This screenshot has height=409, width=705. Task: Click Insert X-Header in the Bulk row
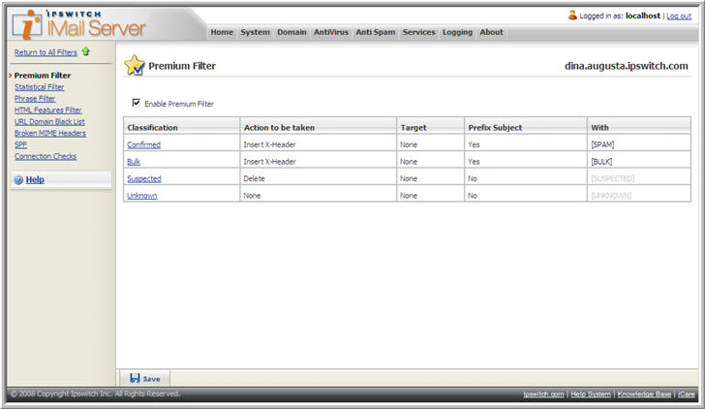coord(269,162)
